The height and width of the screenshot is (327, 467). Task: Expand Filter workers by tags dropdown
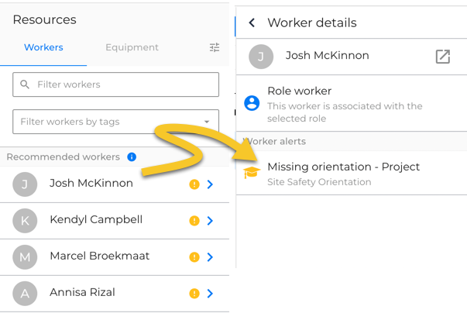coord(116,122)
